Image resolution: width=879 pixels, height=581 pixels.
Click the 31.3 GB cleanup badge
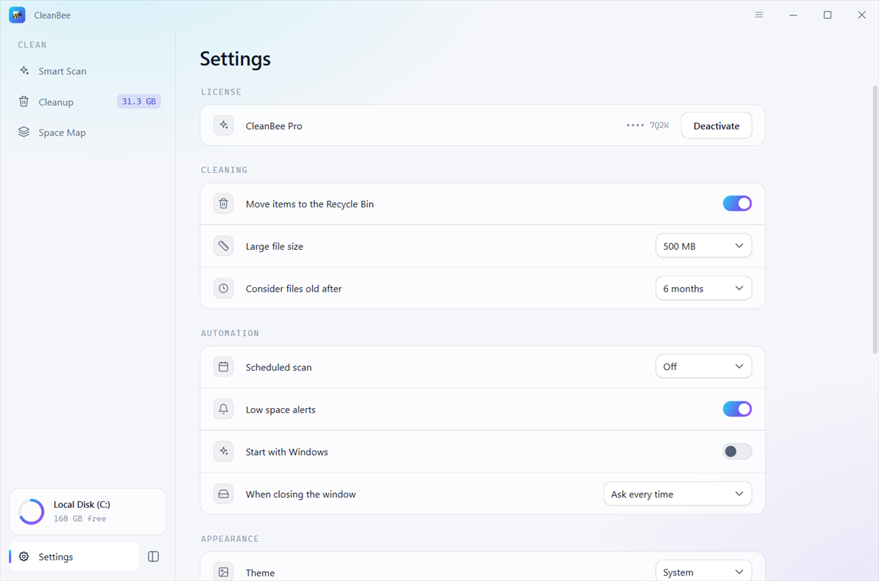point(138,102)
